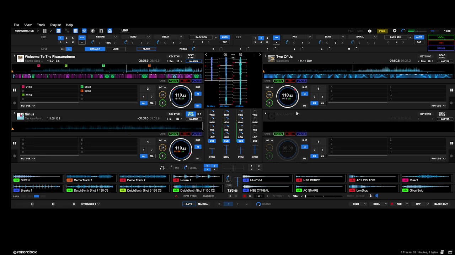Toggle BEAT SYNC on deck 1
Image resolution: width=455 pixels, height=255 pixels.
coord(191,56)
